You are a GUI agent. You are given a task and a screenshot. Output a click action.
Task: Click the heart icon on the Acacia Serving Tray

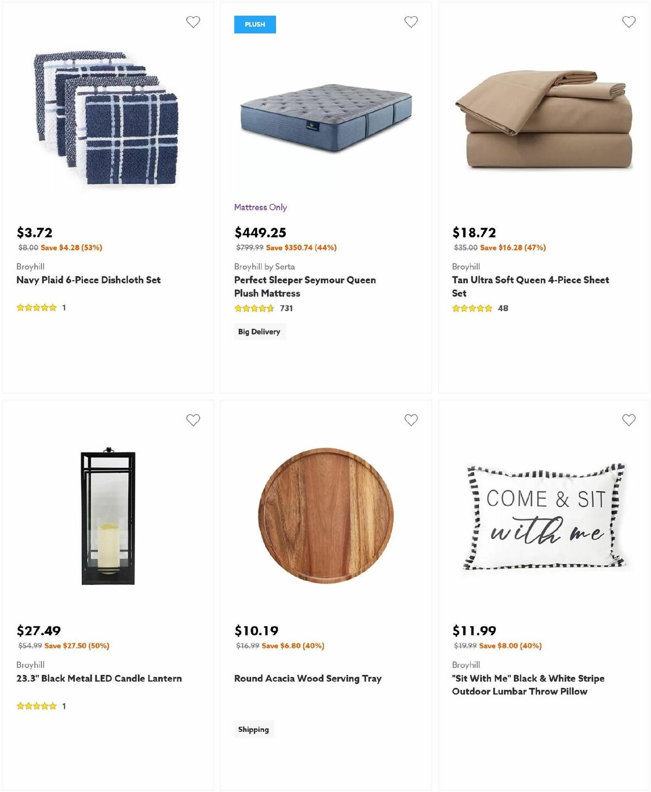(x=411, y=419)
